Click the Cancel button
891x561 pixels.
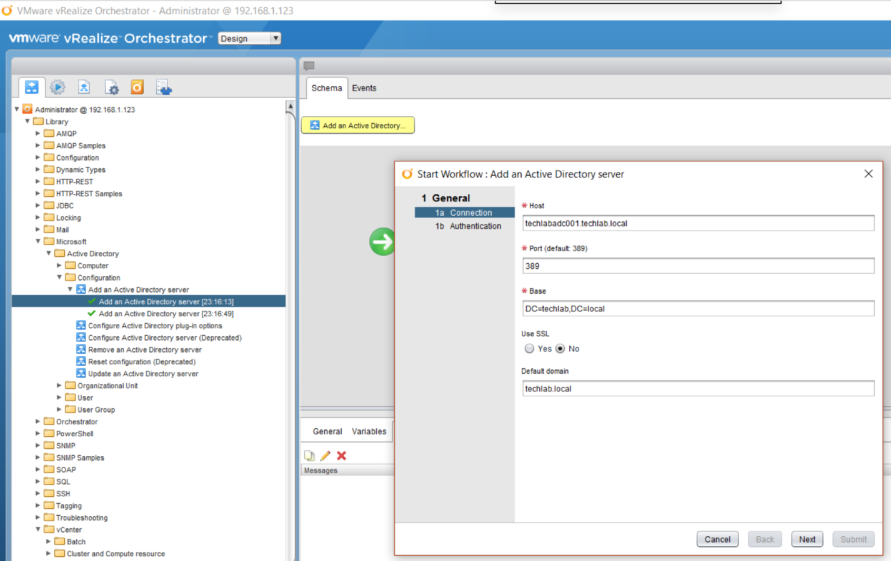[x=717, y=539]
